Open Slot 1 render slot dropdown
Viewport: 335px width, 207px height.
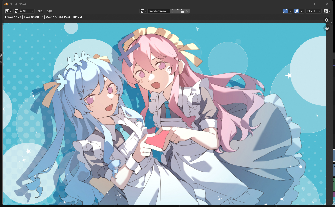tap(314, 11)
